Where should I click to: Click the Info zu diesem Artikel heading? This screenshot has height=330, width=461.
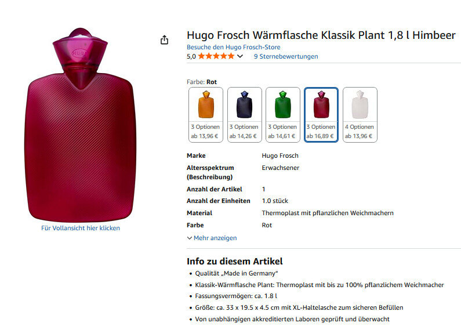[x=235, y=261]
